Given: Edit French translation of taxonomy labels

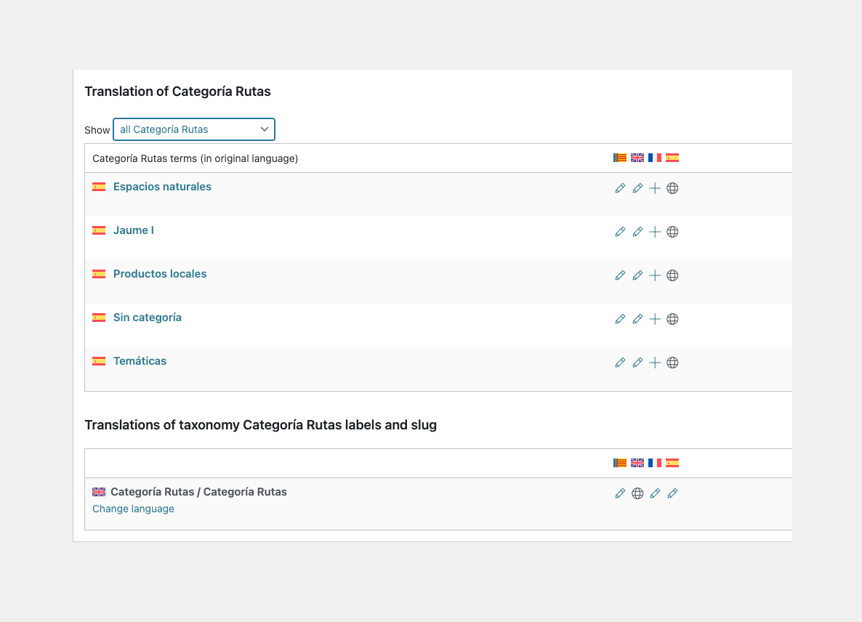Looking at the screenshot, I should [655, 493].
